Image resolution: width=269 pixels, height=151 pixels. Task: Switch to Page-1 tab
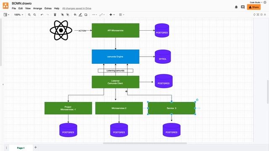coord(21,148)
